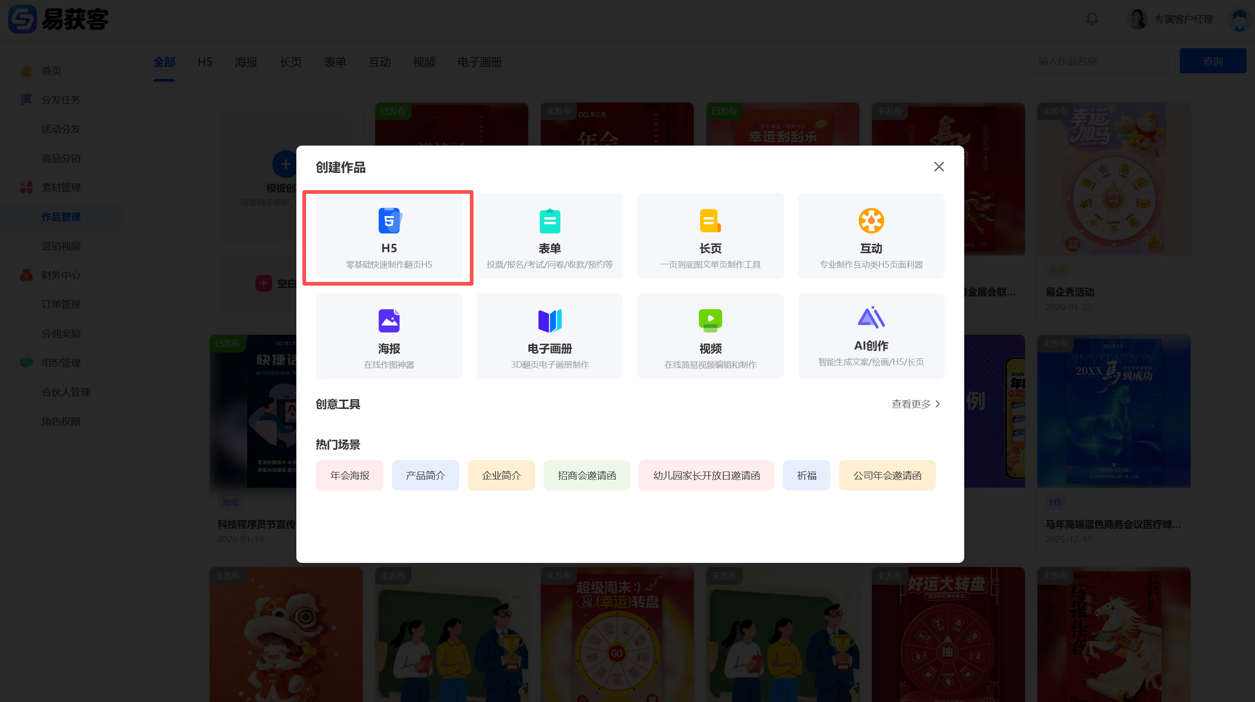This screenshot has width=1255, height=702.
Task: Select the 海报 poster icon
Action: (x=389, y=321)
